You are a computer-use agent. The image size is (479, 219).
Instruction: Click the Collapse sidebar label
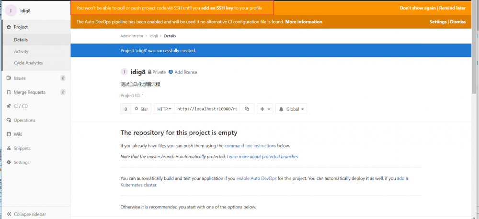click(30, 214)
